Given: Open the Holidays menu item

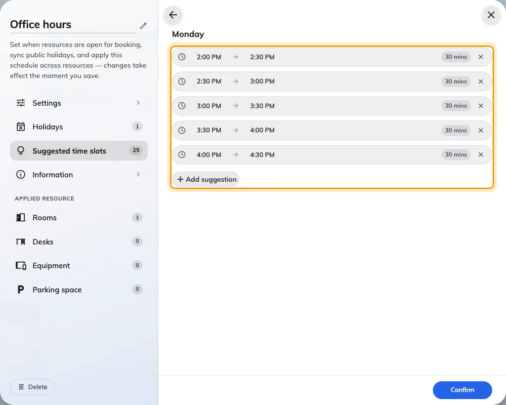Looking at the screenshot, I should point(79,127).
